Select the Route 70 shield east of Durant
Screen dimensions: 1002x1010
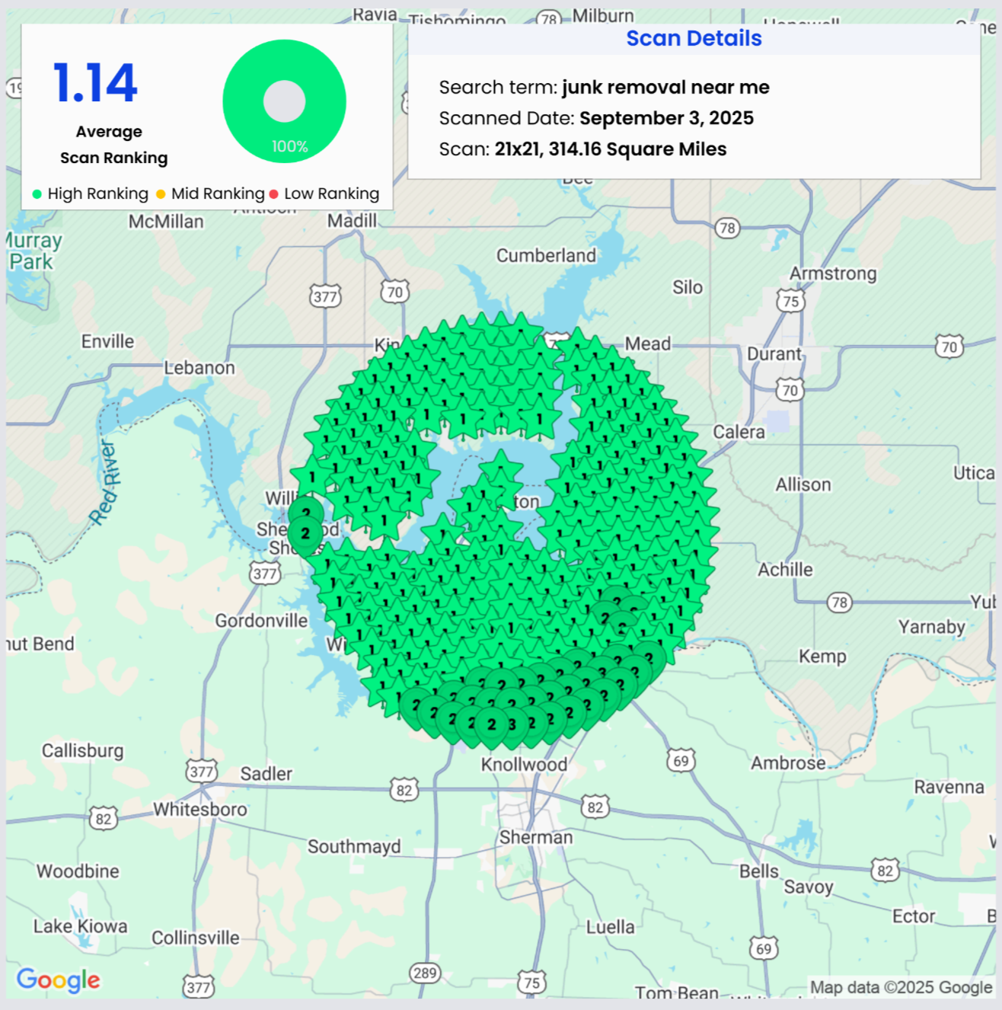[x=949, y=347]
